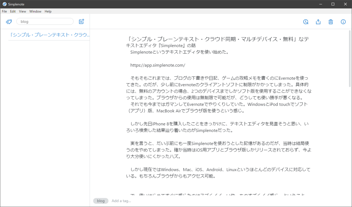Click the paragraph starting 'そもそもこれまでは'

[x=219, y=88]
